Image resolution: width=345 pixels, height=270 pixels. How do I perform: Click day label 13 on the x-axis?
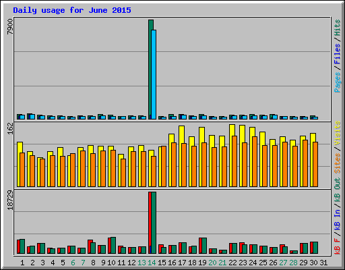pyautogui.click(x=142, y=263)
